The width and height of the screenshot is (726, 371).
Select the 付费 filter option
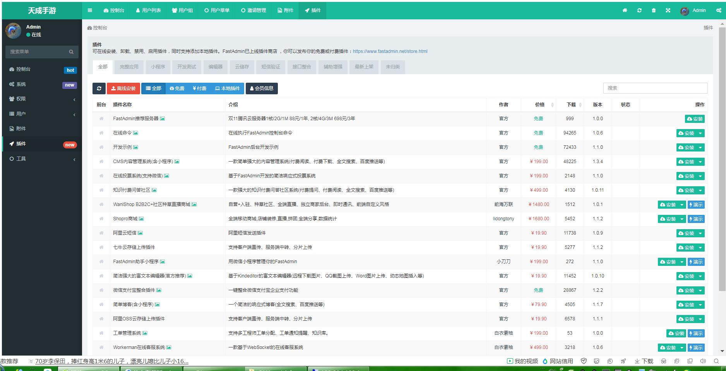coord(199,88)
